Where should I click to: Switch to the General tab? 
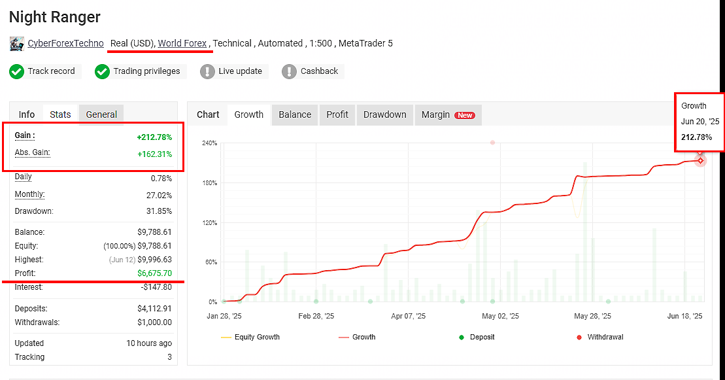pyautogui.click(x=101, y=114)
